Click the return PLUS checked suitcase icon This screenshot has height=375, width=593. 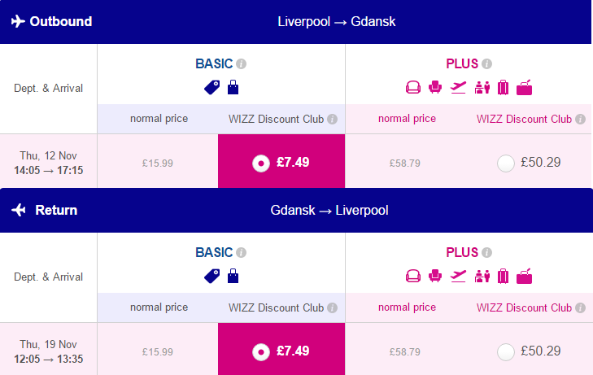(x=503, y=277)
